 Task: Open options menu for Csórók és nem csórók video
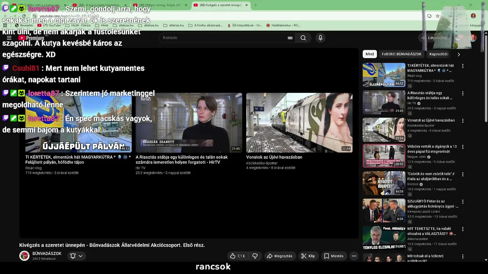coord(463,174)
